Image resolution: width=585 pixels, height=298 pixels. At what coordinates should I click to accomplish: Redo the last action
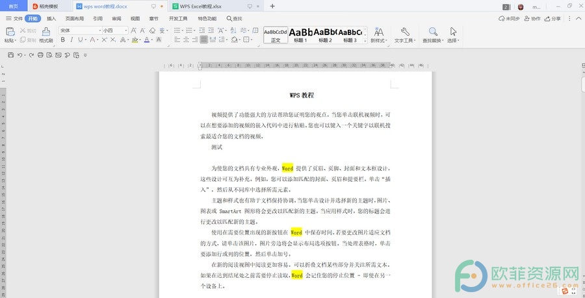click(x=31, y=55)
